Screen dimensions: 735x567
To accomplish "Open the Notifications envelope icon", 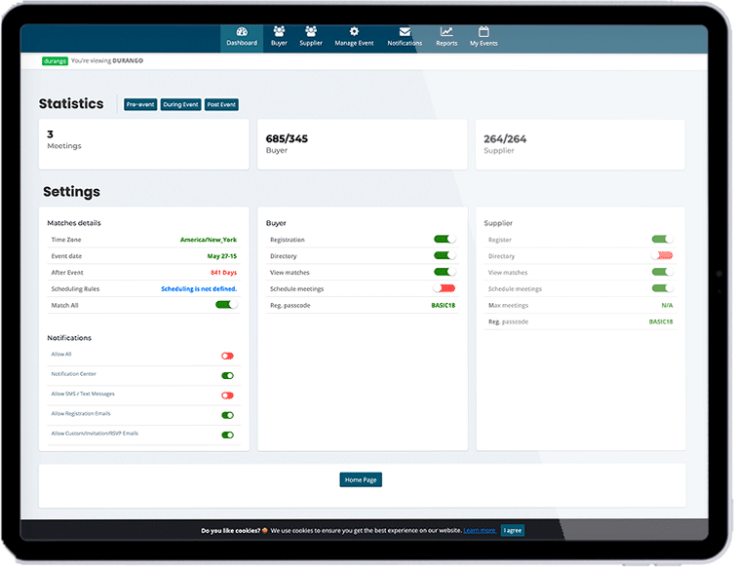I will click(x=405, y=31).
